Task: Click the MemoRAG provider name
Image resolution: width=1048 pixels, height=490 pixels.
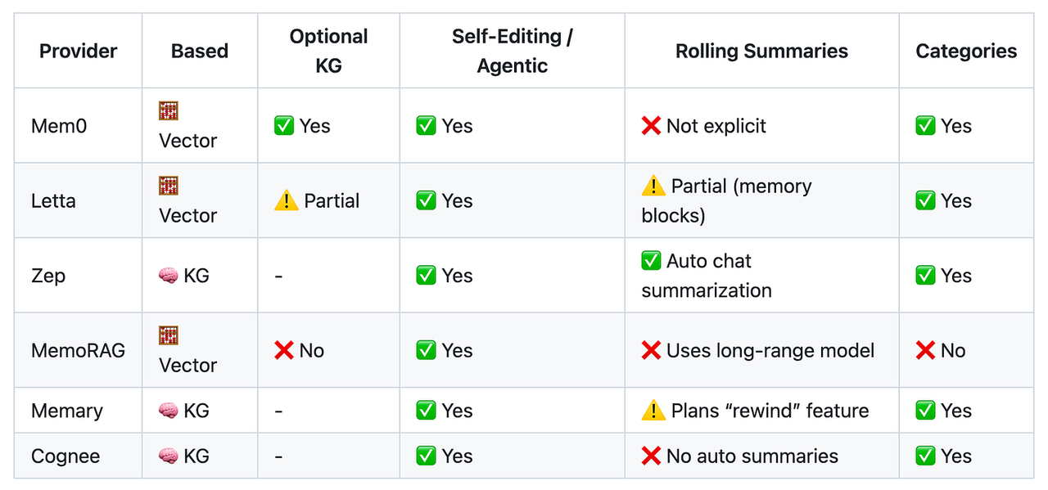Action: coord(78,351)
